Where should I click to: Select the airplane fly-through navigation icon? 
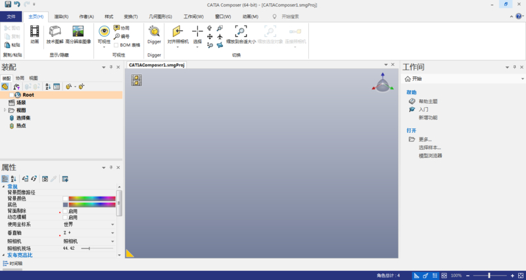tap(220, 36)
